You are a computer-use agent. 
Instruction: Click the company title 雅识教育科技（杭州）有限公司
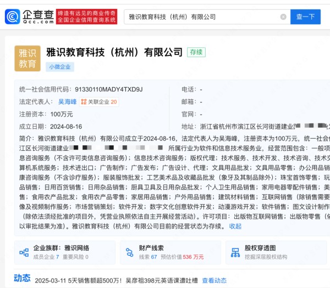(x=114, y=52)
